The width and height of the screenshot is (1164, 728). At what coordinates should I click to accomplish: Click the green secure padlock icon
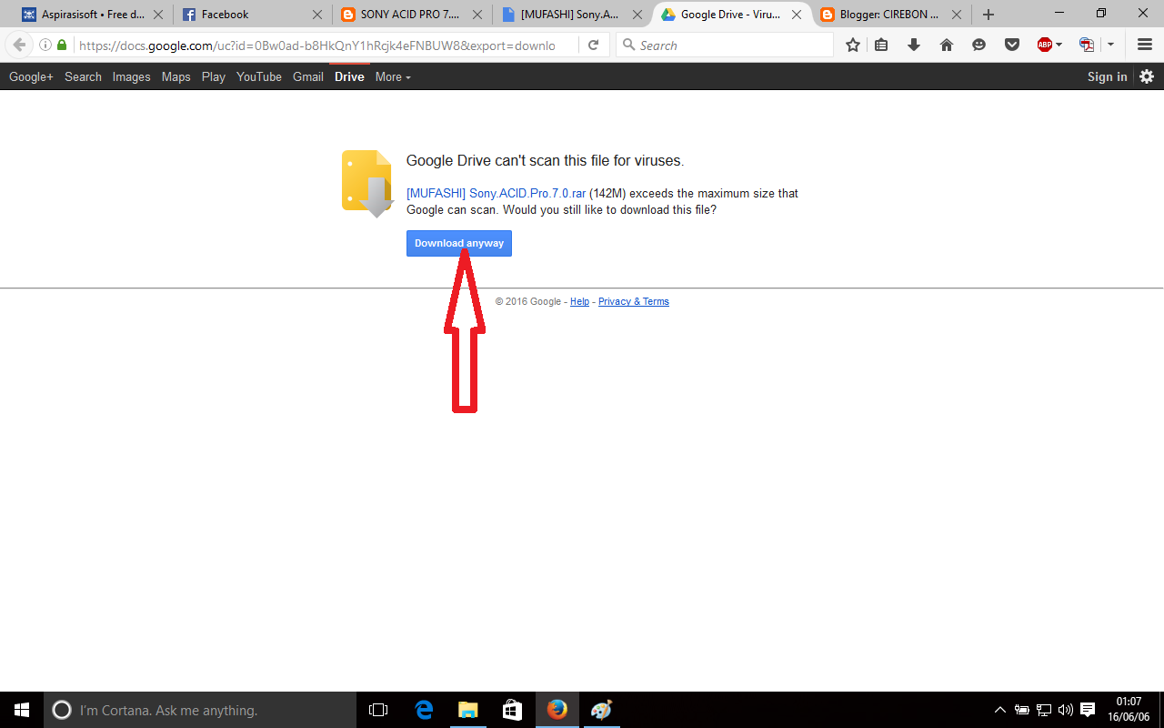[x=62, y=45]
